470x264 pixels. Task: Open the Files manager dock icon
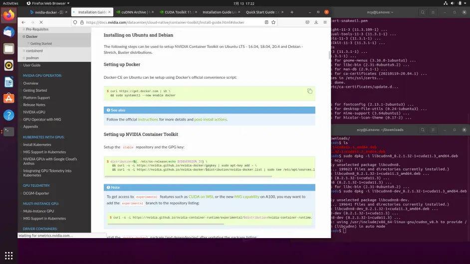tap(8, 48)
